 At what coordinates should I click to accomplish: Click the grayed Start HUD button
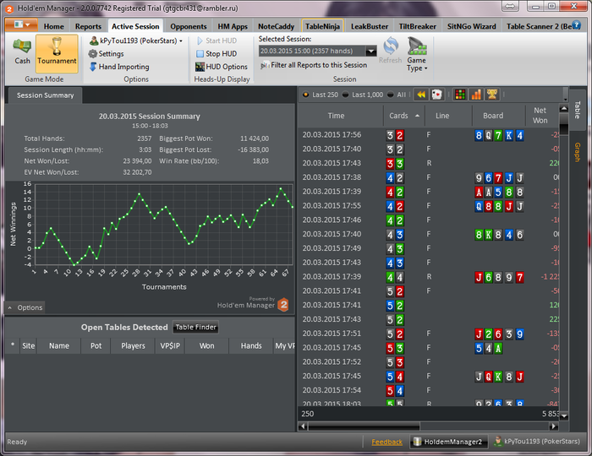217,41
